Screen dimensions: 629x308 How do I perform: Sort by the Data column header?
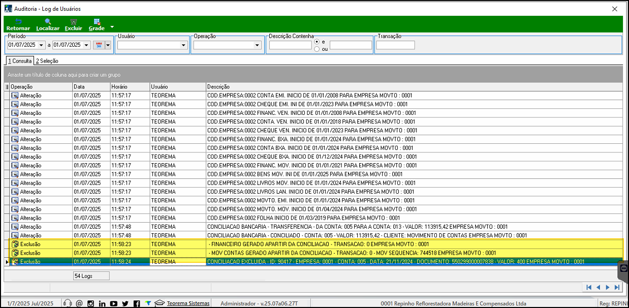point(91,87)
